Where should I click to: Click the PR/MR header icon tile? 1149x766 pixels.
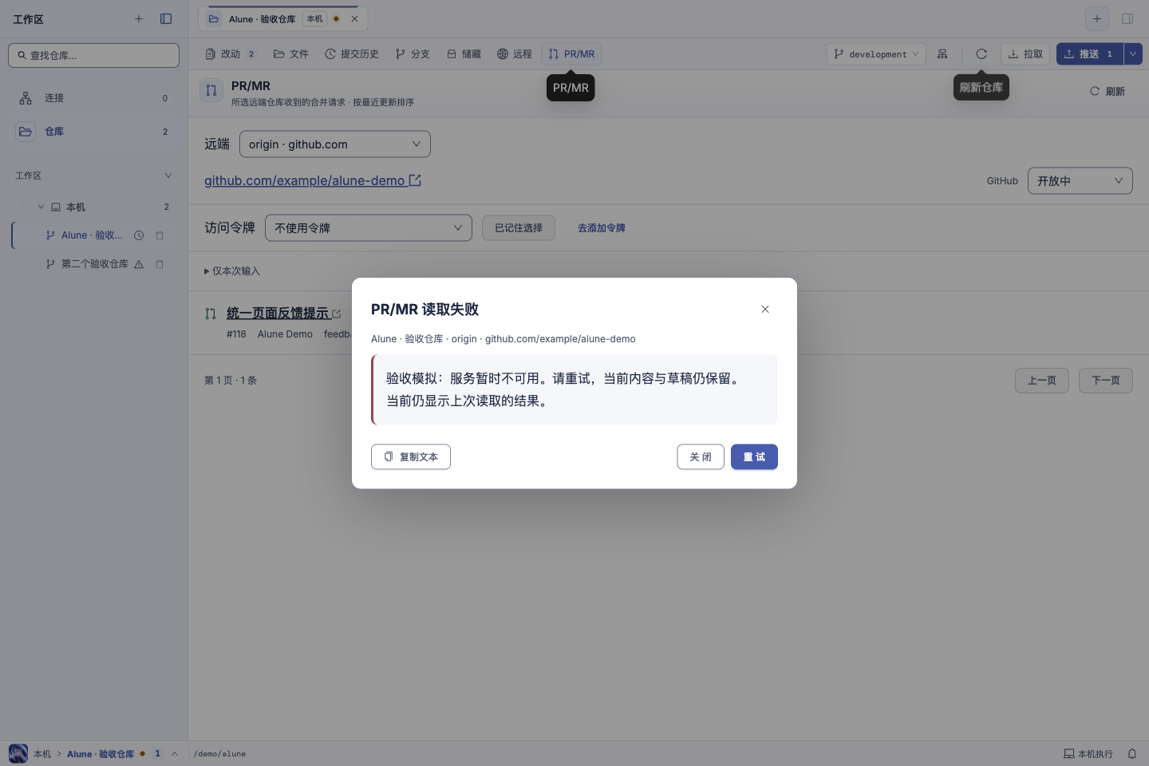pos(211,90)
